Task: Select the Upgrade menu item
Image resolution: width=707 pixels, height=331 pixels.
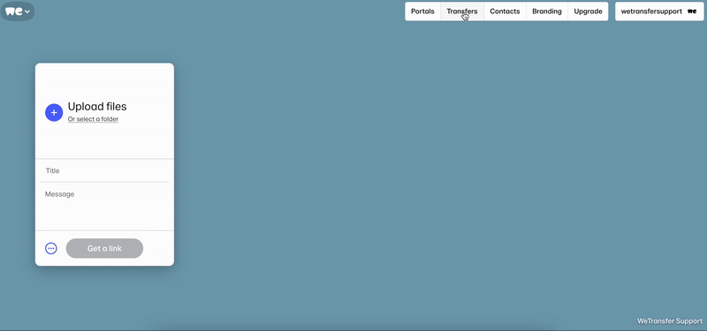Action: click(588, 11)
